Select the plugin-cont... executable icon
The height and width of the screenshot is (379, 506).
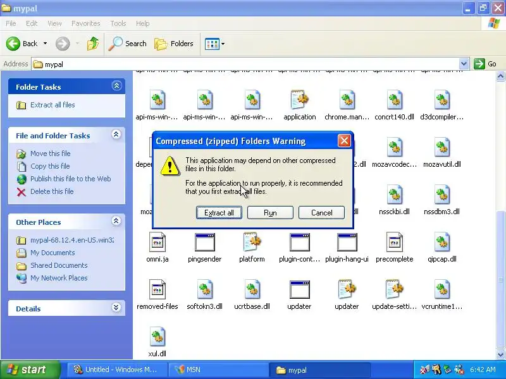point(299,242)
